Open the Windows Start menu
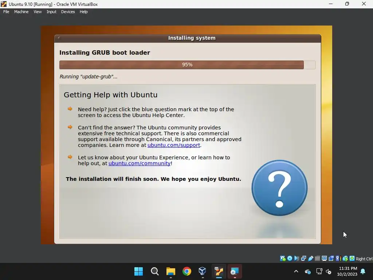Image resolution: width=373 pixels, height=280 pixels. [x=138, y=271]
